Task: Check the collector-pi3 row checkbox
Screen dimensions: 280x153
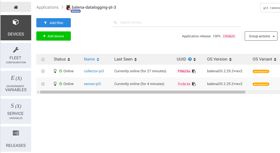Action: (x=43, y=71)
